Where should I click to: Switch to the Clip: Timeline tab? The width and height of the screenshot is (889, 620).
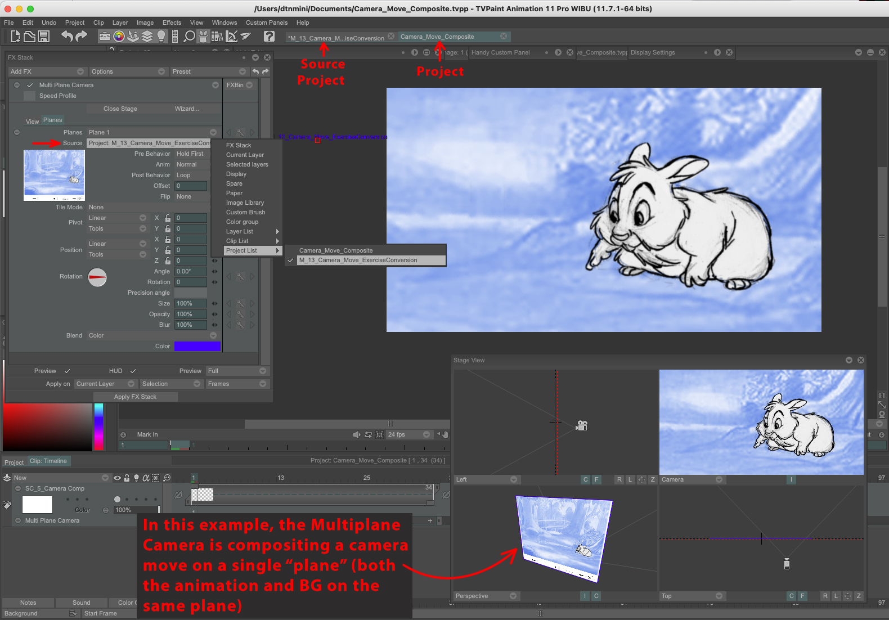click(48, 461)
